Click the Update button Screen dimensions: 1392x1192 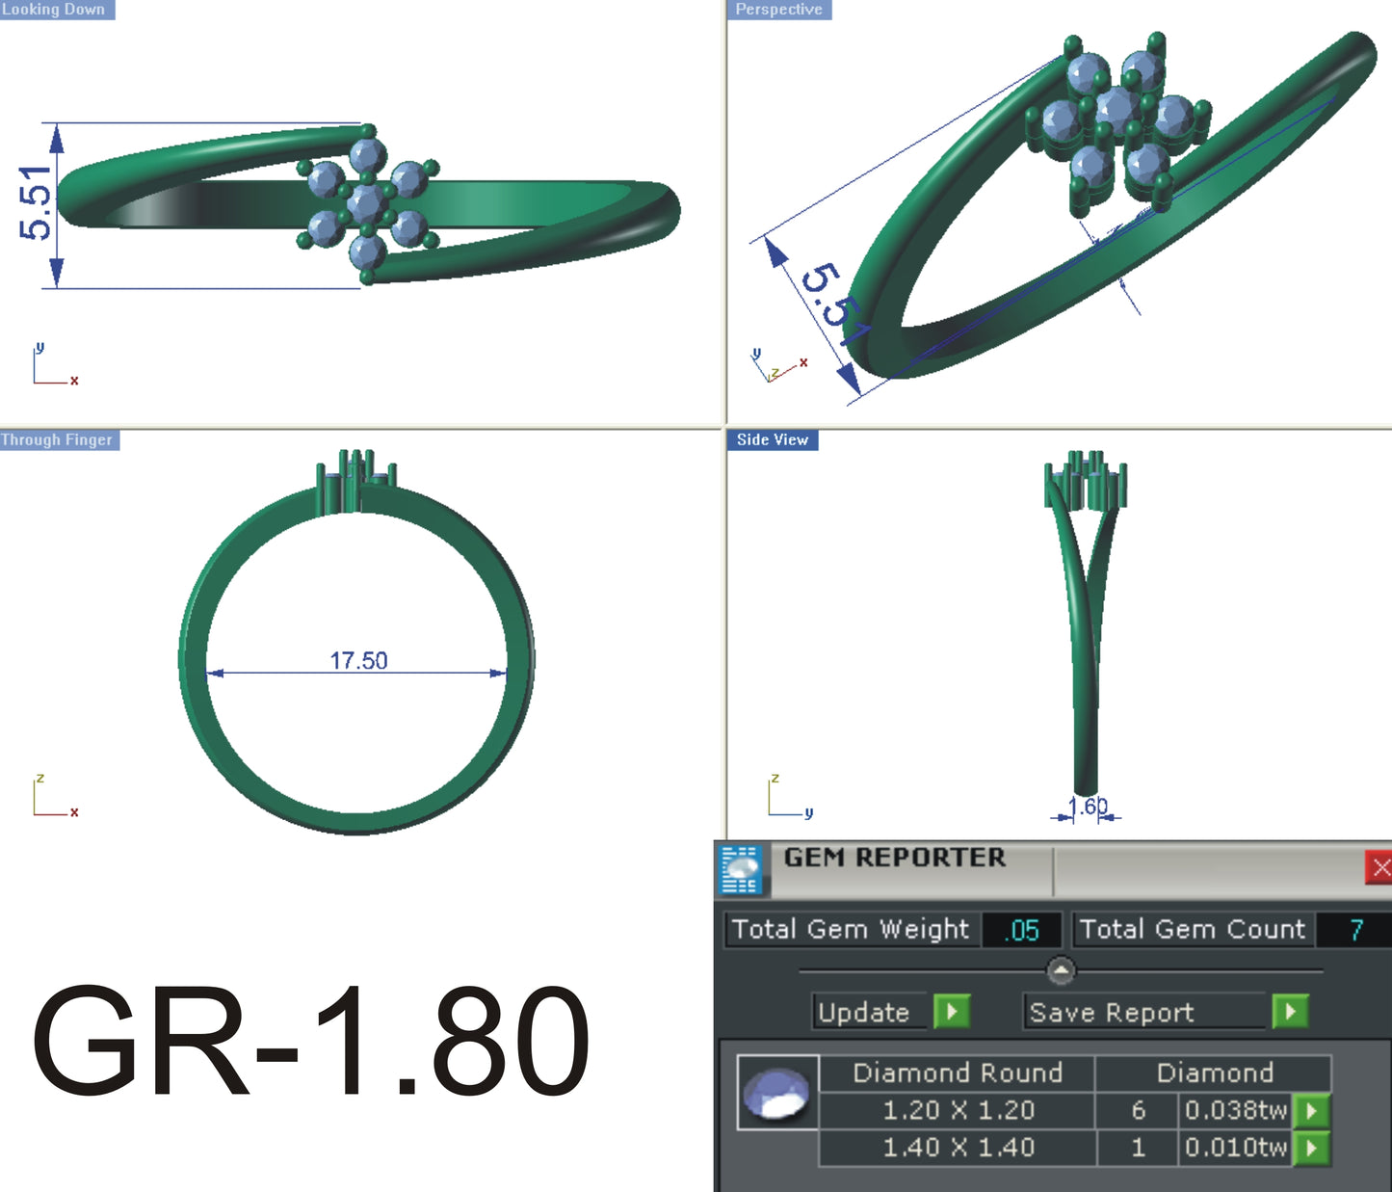[863, 1013]
